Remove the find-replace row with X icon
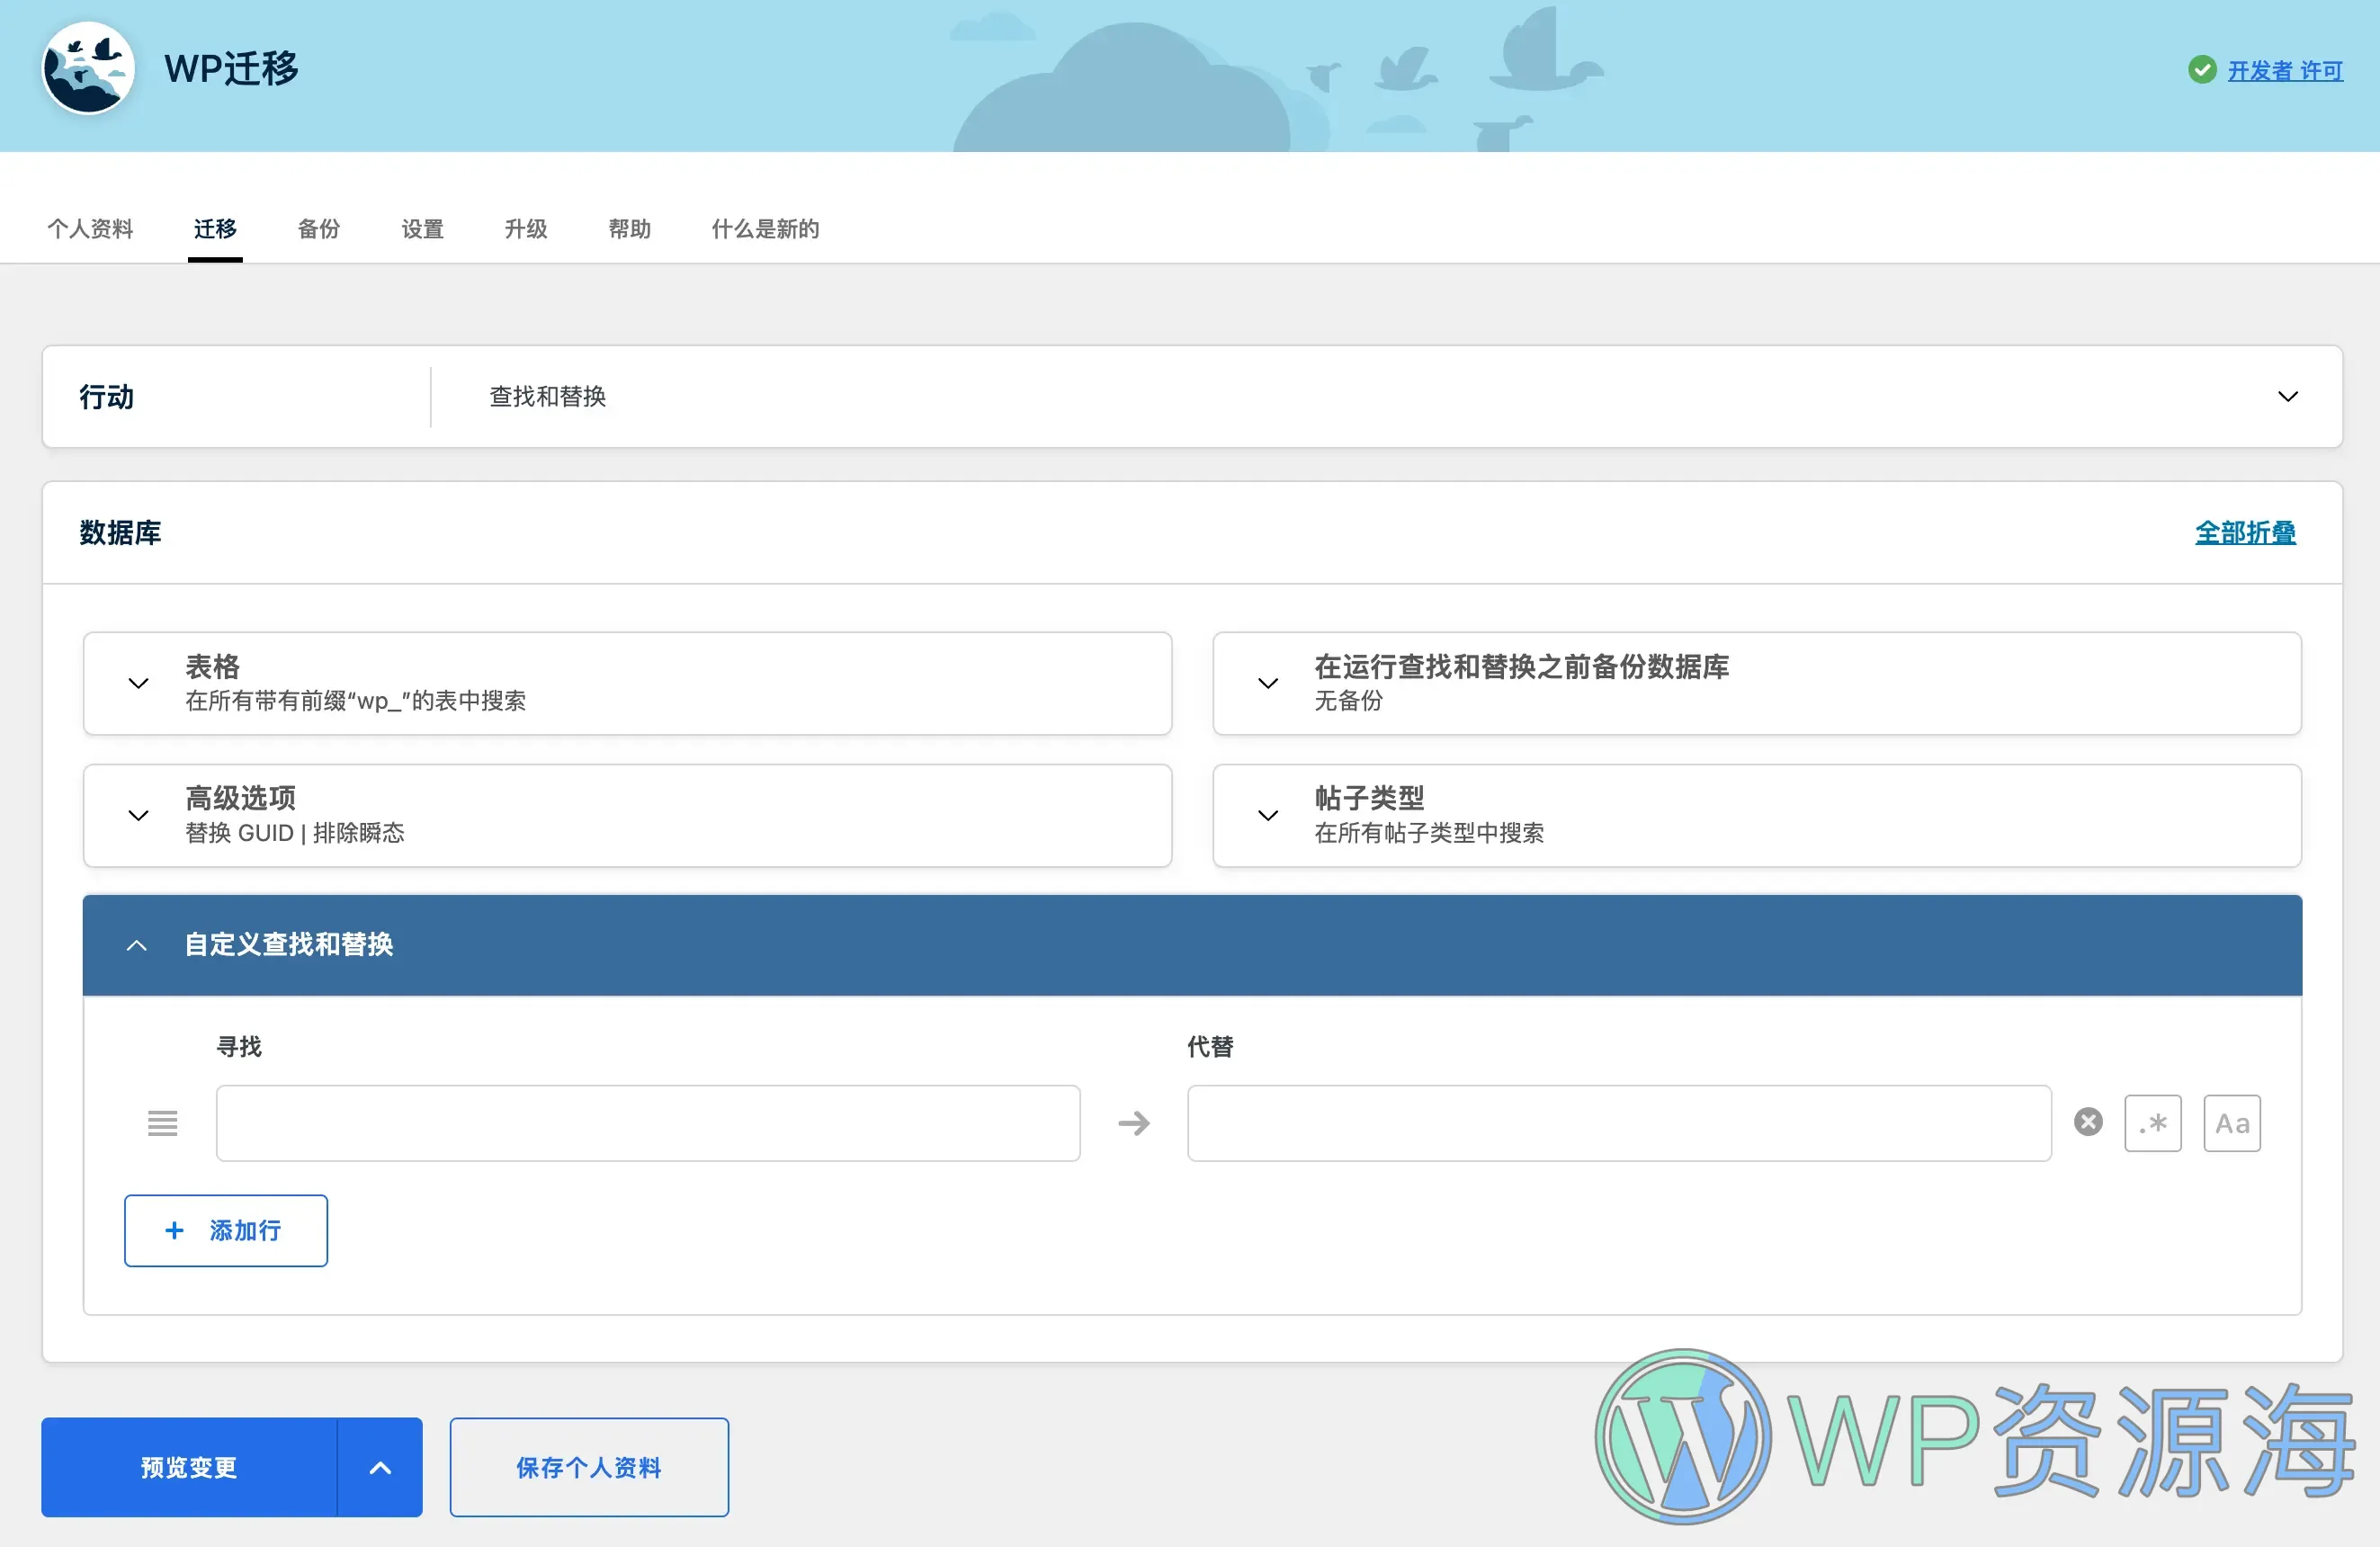 coord(2087,1122)
